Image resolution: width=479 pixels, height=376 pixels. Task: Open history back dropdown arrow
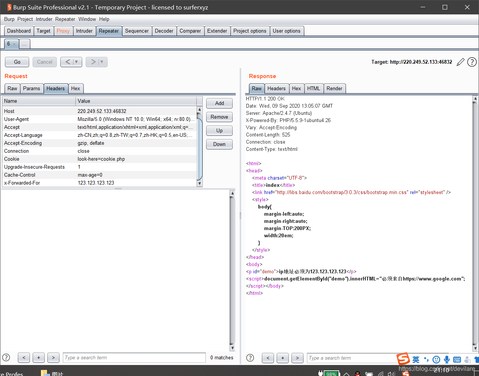pyautogui.click(x=77, y=62)
